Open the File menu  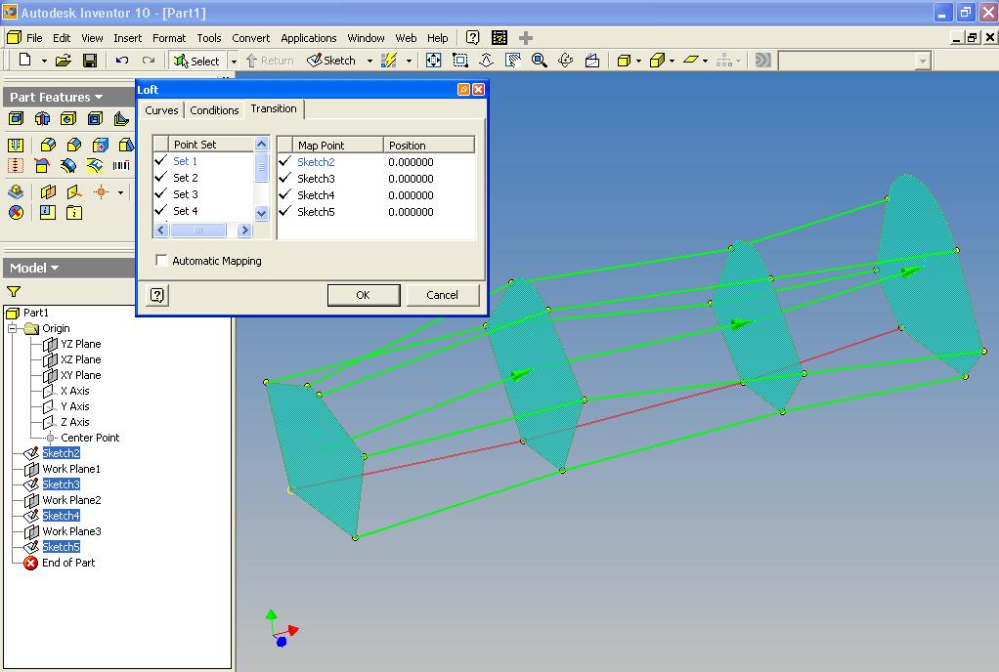[x=34, y=38]
